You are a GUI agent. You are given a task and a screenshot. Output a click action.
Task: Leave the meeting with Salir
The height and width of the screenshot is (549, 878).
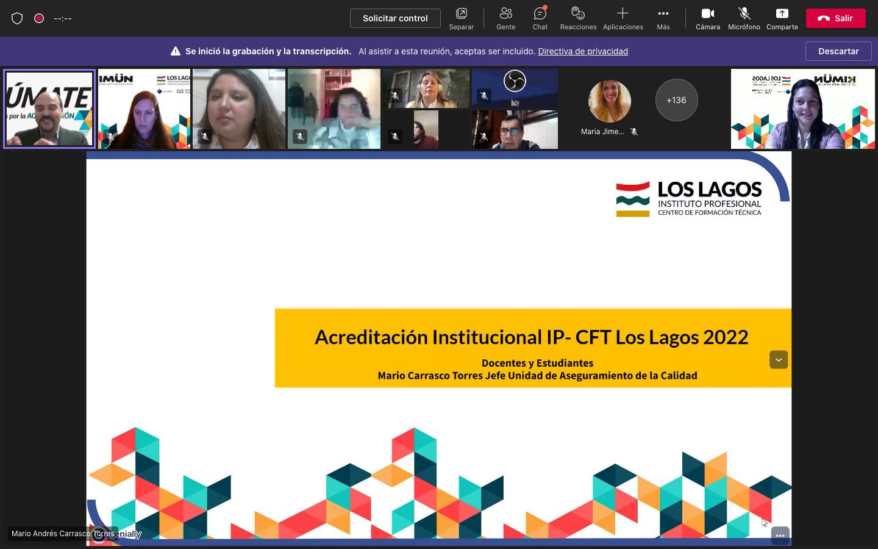(835, 18)
